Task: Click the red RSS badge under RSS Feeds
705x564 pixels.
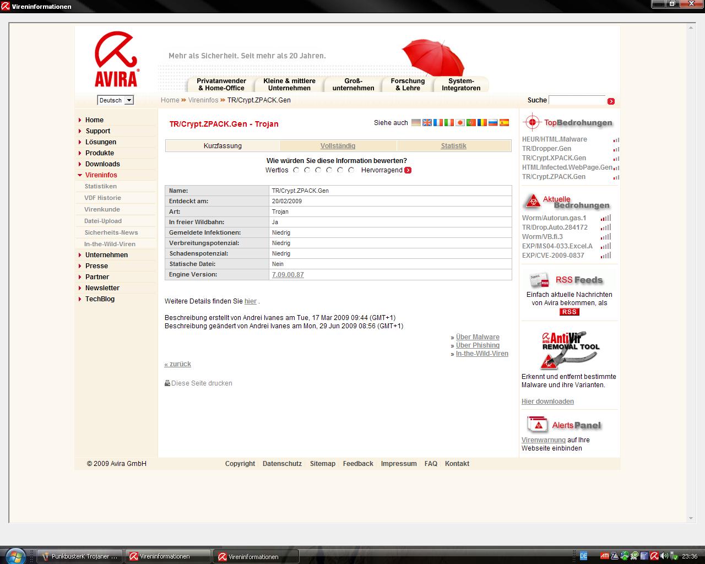Action: pos(569,312)
